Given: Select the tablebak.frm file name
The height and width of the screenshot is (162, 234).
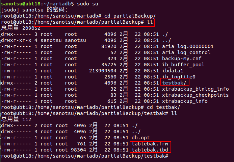Looking at the screenshot, I should 150,144.
